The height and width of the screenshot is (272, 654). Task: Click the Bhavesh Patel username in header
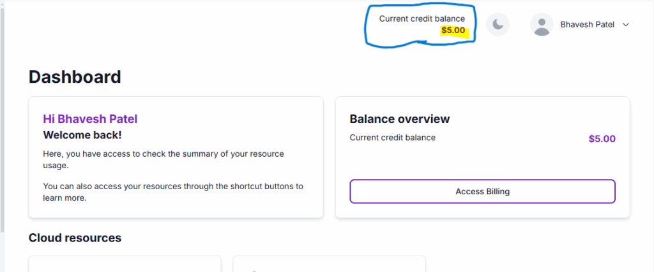587,25
